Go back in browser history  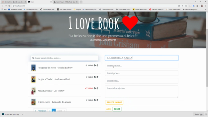pyautogui.click(x=2, y=6)
